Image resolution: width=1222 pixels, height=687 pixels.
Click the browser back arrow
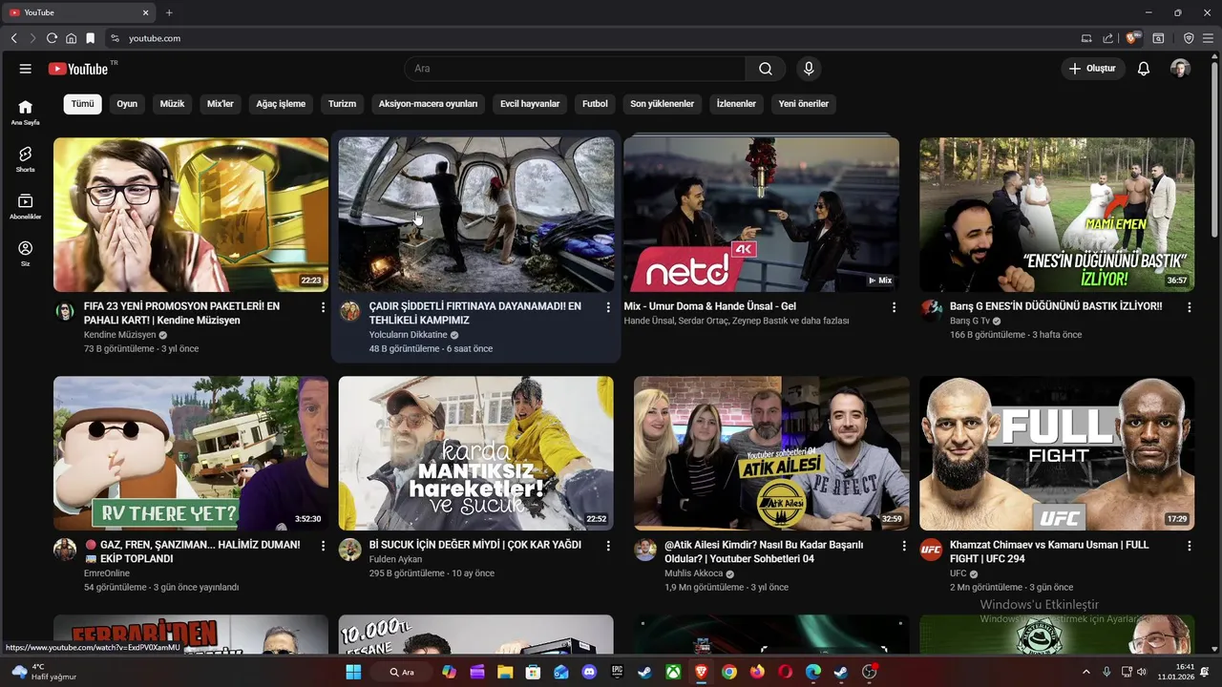click(13, 38)
